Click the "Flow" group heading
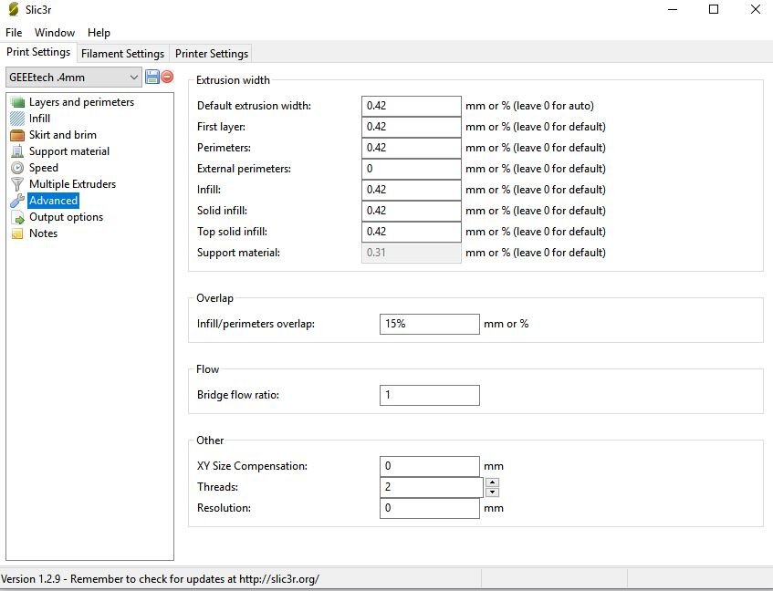This screenshot has height=591, width=773. point(207,369)
